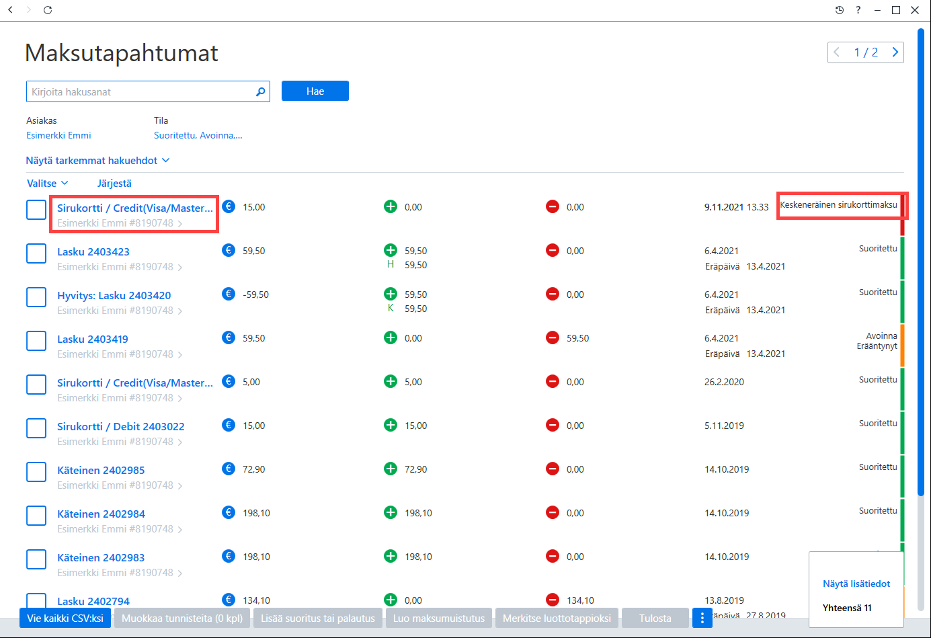The height and width of the screenshot is (638, 931).
Task: Go to next page arrow in pager
Action: pos(895,52)
